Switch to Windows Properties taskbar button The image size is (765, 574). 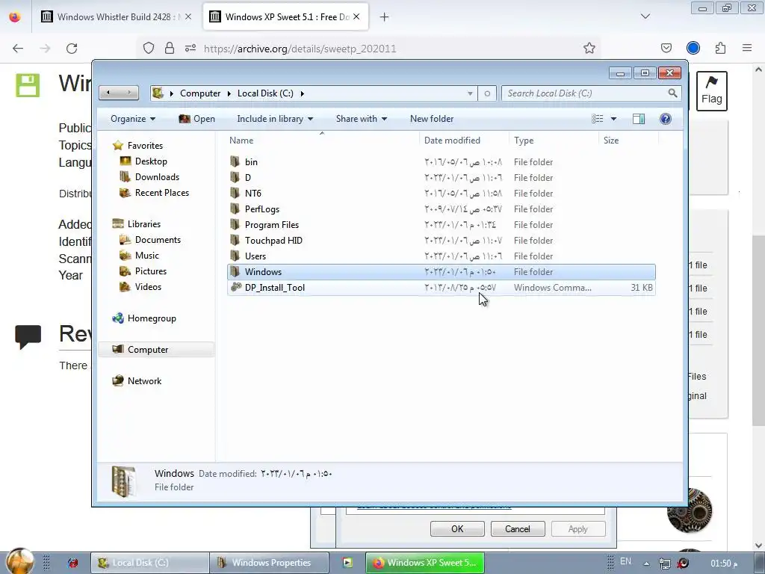tap(269, 563)
